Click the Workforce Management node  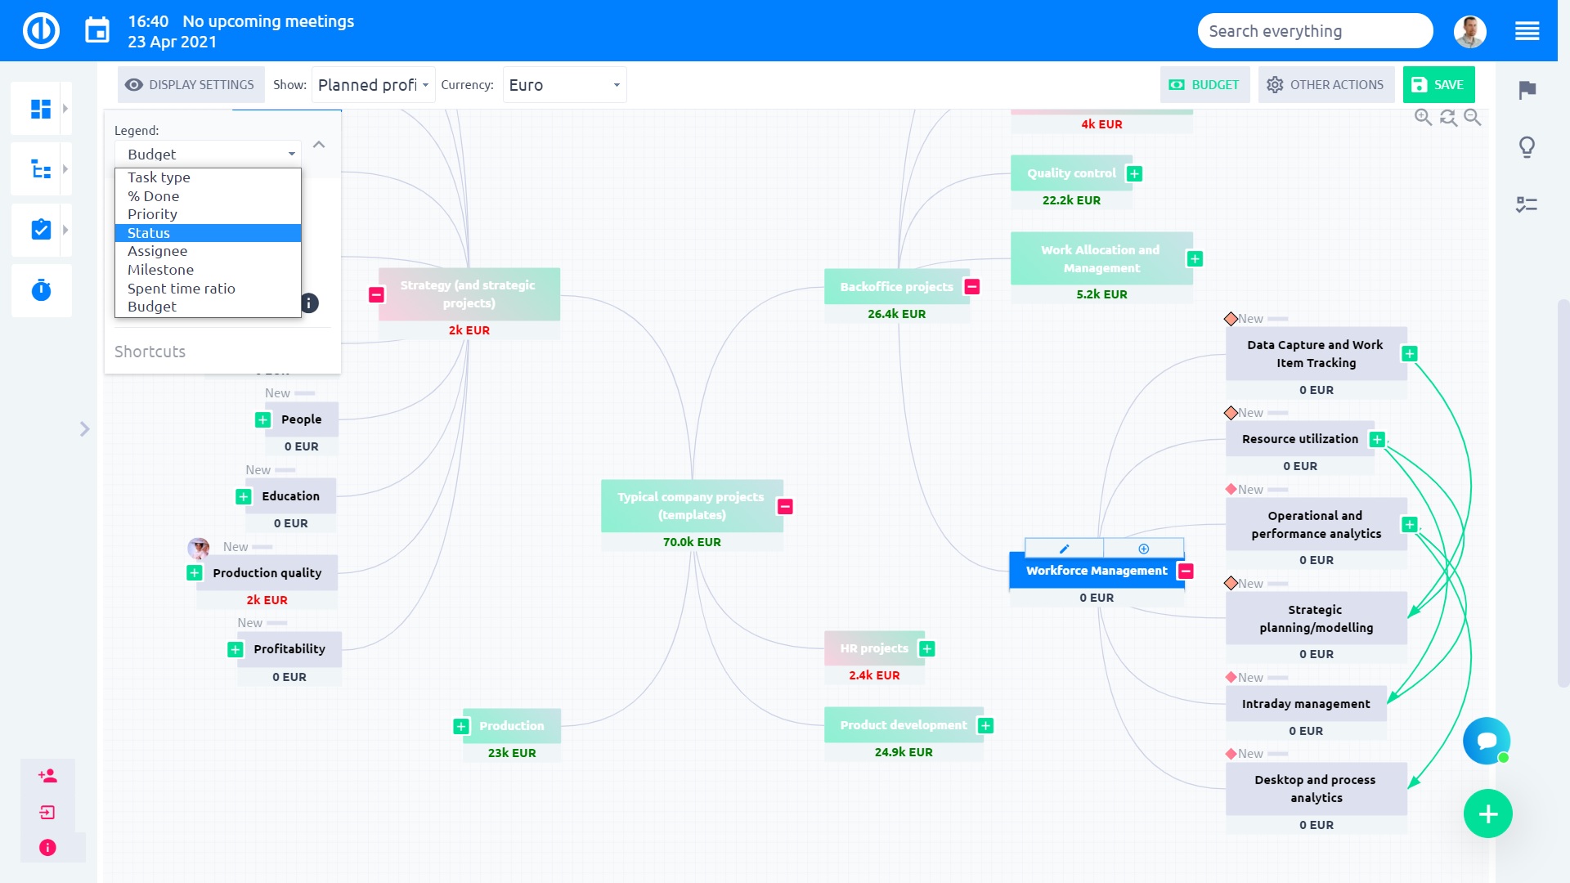[1097, 571]
